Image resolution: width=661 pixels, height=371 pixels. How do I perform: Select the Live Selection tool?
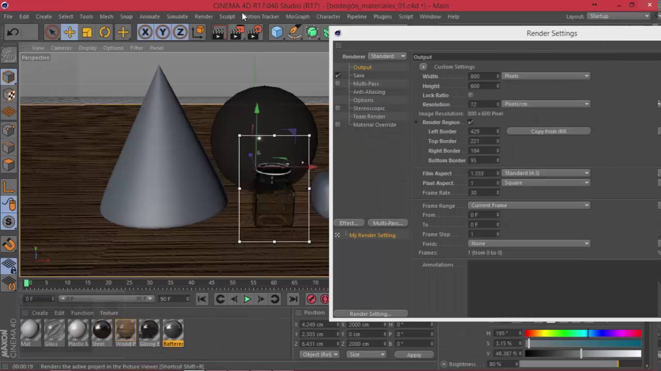52,32
